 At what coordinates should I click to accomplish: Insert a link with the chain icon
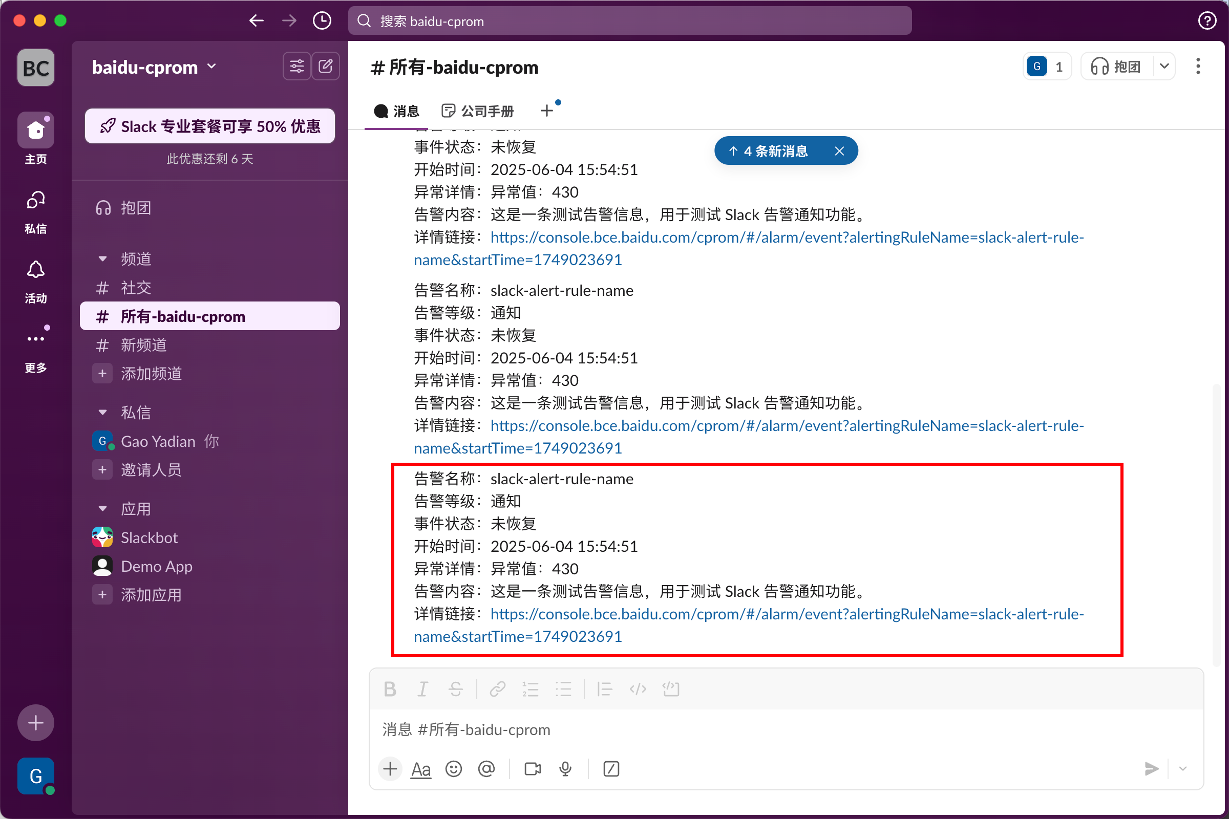point(497,689)
